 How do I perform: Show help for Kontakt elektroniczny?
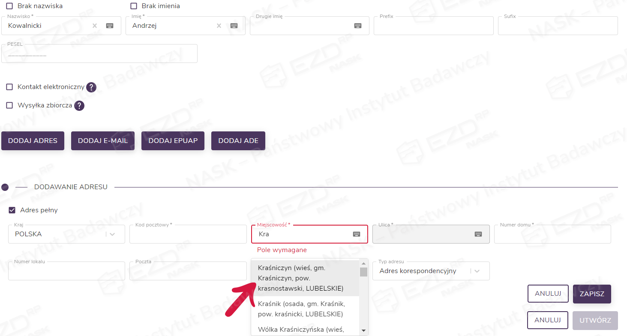[91, 87]
